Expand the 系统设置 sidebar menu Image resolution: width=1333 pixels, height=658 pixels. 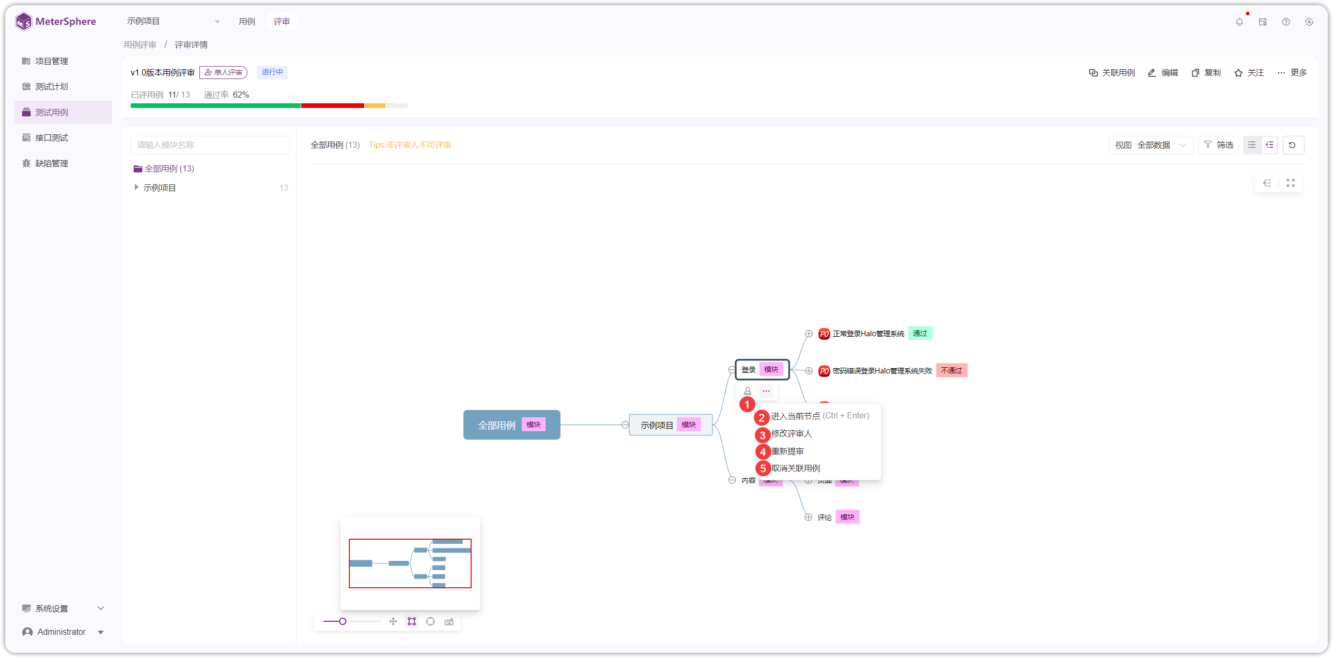coord(63,608)
